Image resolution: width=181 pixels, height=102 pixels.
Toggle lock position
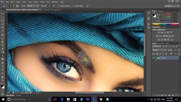pyautogui.click(x=163, y=54)
